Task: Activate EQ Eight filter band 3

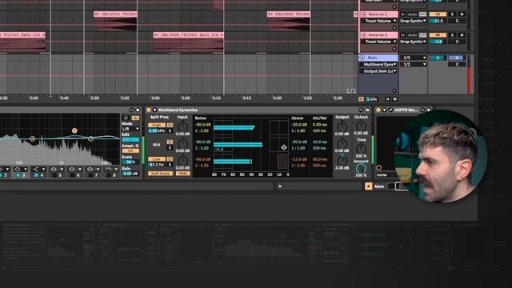Action: point(18,175)
